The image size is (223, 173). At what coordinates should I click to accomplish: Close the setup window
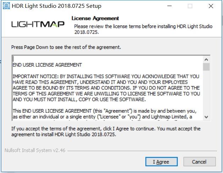click(211, 6)
